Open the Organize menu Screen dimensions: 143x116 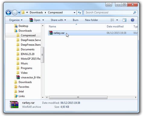[x=16, y=20]
